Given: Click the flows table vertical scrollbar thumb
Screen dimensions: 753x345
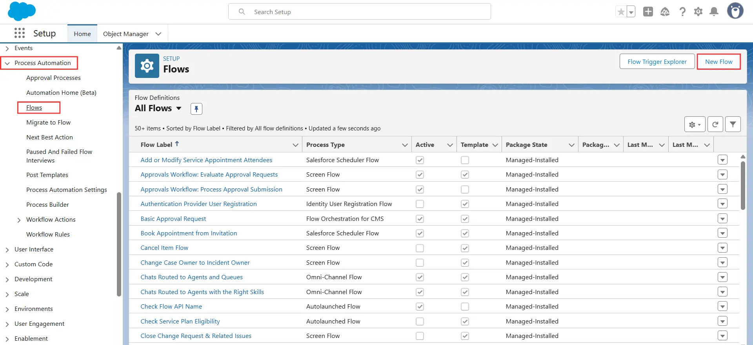Looking at the screenshot, I should coord(743,185).
